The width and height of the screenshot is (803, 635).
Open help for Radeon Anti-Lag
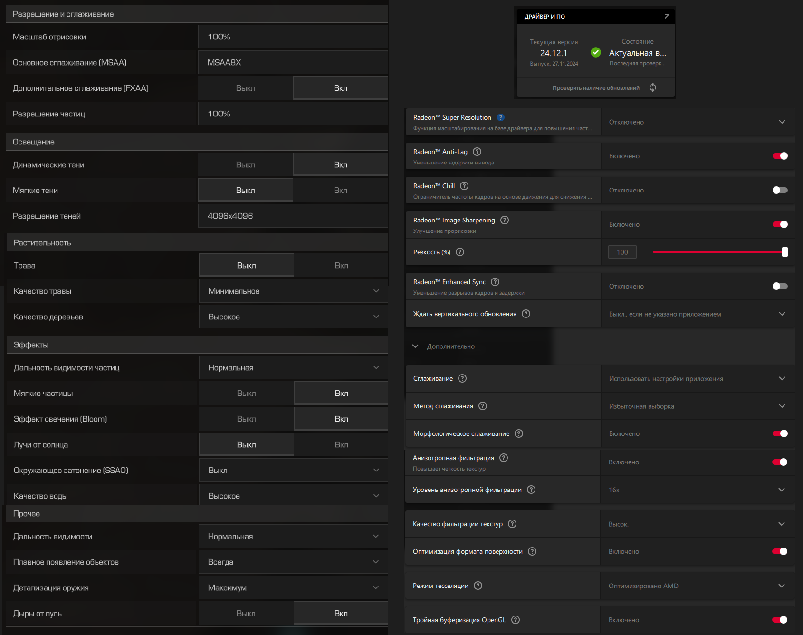[477, 152]
